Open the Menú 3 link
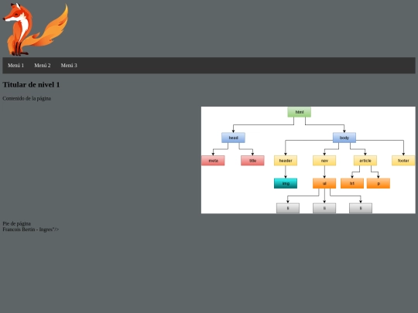Screen dimensions: 418x313 pyautogui.click(x=69, y=65)
